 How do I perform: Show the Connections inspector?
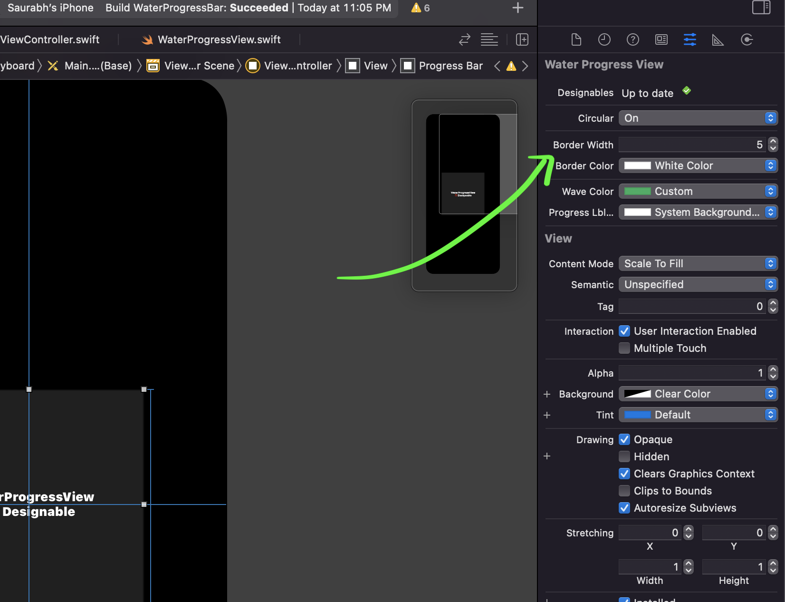[747, 39]
